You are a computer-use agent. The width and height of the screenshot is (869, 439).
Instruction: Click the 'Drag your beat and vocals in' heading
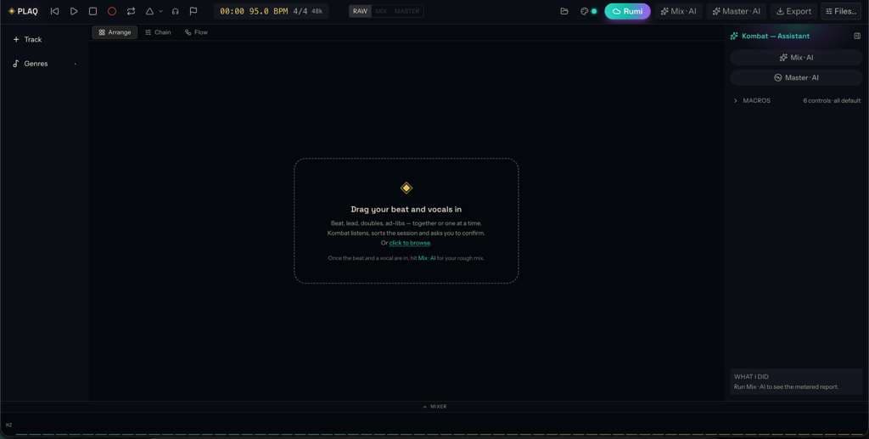(x=406, y=210)
